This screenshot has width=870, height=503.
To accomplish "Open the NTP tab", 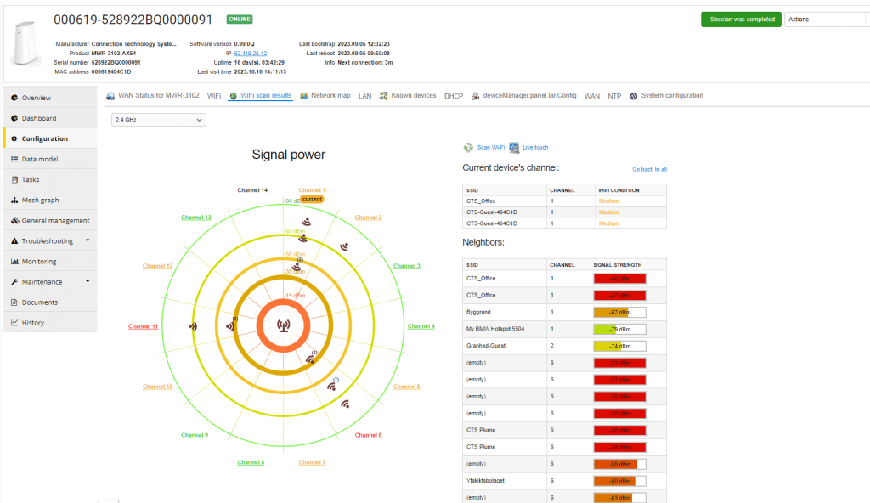I will [613, 96].
